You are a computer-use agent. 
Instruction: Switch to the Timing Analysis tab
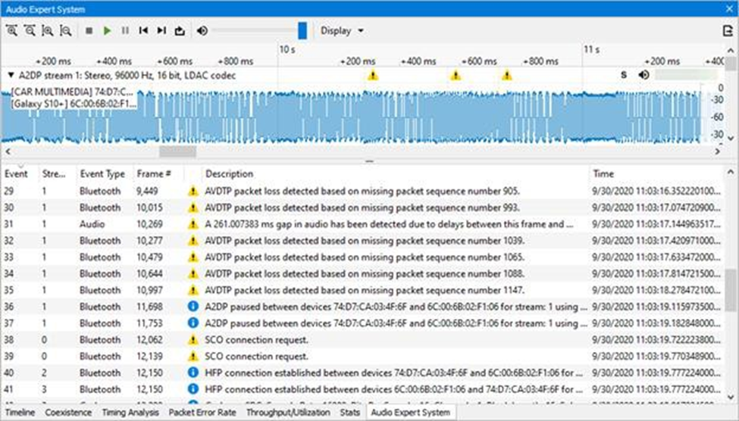130,413
